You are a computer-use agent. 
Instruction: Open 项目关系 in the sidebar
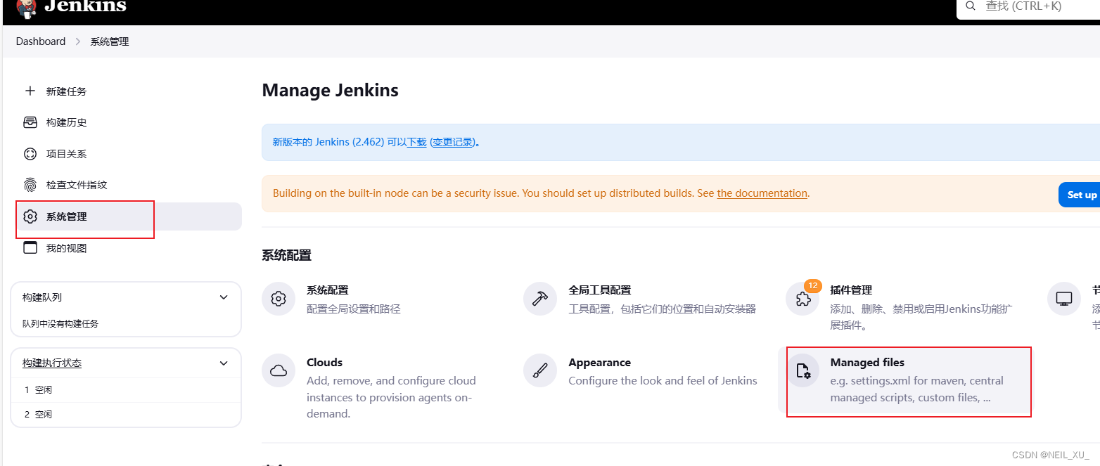tap(66, 154)
